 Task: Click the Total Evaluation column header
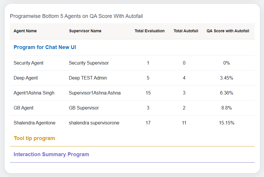[x=149, y=31]
